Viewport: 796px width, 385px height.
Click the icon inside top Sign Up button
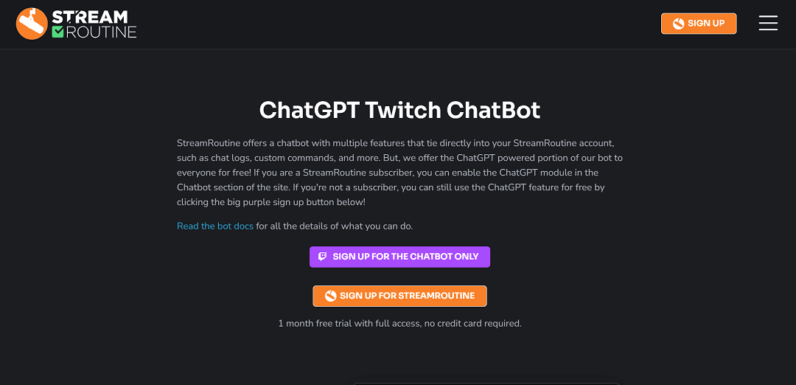[x=678, y=24]
